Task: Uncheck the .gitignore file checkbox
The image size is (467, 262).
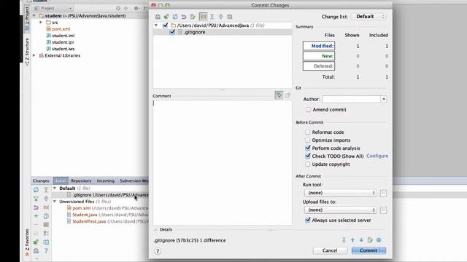Action: [172, 32]
